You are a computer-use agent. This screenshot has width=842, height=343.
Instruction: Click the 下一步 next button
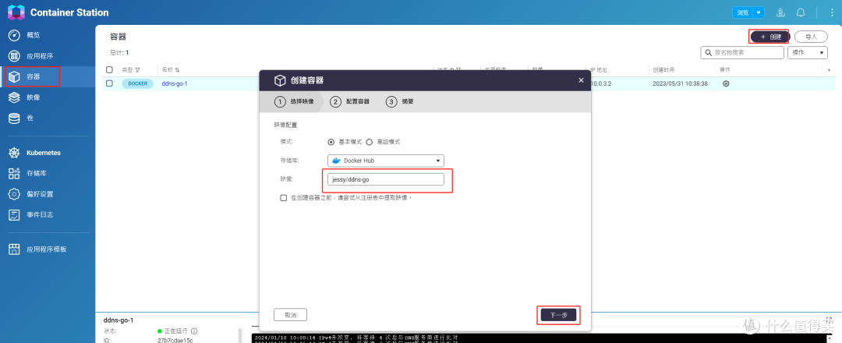[558, 315]
